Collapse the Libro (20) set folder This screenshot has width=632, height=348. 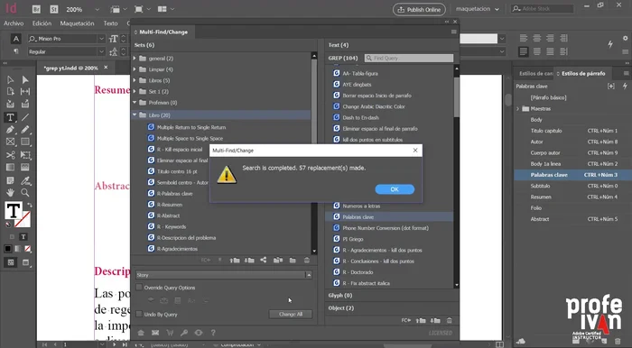(x=135, y=115)
